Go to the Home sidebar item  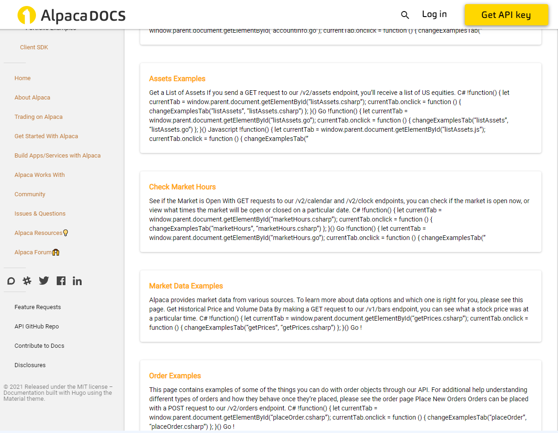pos(23,78)
